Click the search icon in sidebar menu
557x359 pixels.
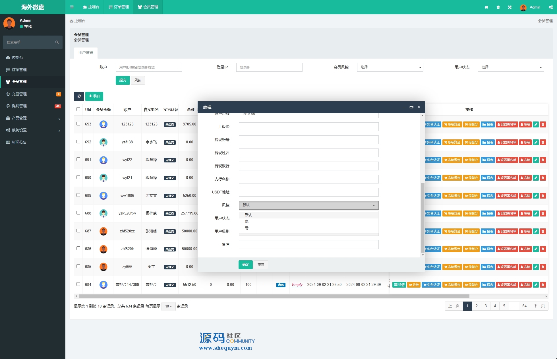click(57, 42)
